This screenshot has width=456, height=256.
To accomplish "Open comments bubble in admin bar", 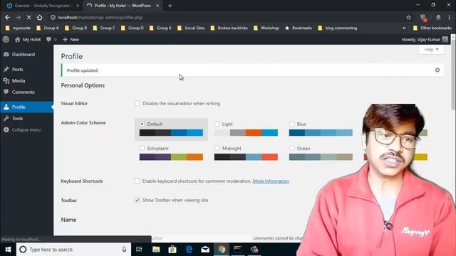I will click(48, 40).
